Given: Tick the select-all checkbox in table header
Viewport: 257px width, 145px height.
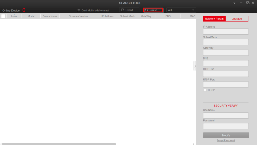Looking at the screenshot, I should [x=3, y=16].
